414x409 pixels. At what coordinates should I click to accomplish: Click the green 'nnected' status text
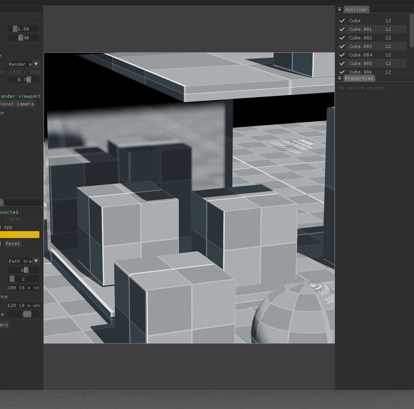tap(9, 212)
